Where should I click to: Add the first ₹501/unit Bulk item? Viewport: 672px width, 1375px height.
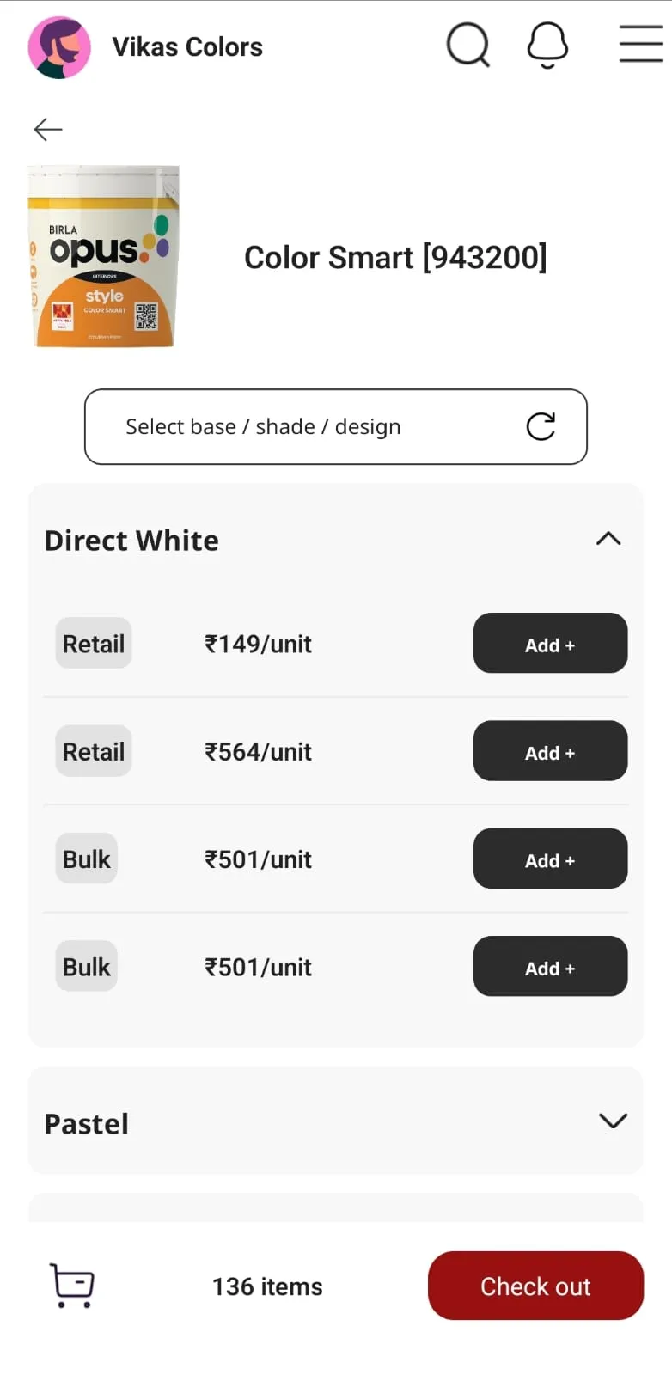(x=550, y=859)
